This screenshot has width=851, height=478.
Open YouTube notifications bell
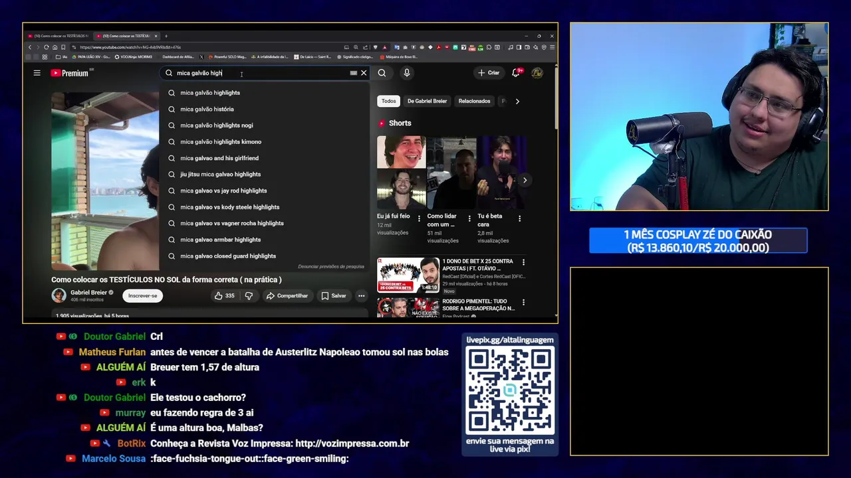[x=516, y=73]
